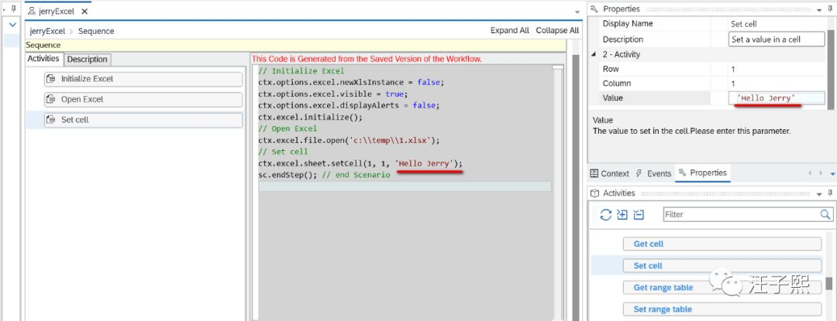Screen dimensions: 837x321
Task: Click the Sequence title bar
Action: tap(295, 45)
